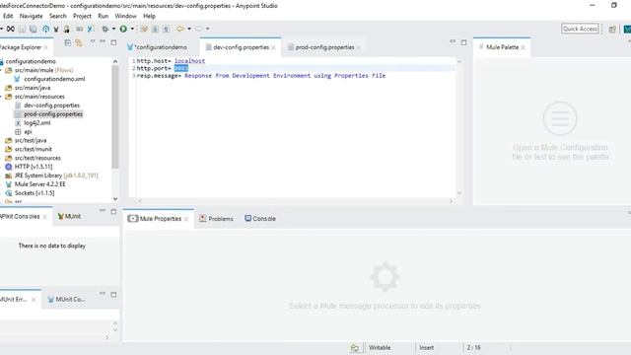The width and height of the screenshot is (631, 355).
Task: Open the Package Explorer view menu arrow
Action: pyautogui.click(x=93, y=41)
